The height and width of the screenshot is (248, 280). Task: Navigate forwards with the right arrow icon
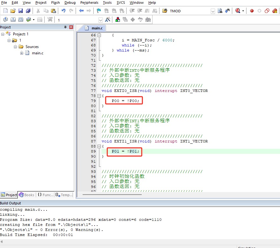tap(89, 11)
